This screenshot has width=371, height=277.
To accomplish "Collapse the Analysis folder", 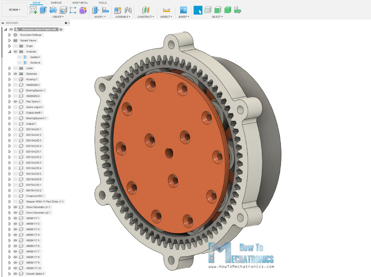I will point(9,51).
